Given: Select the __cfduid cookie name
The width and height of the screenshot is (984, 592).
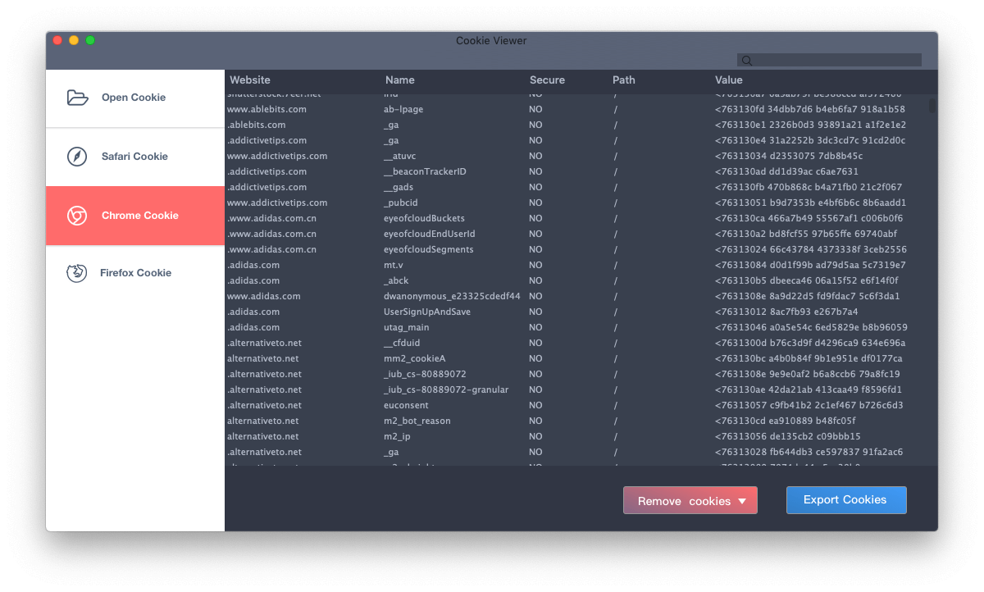Looking at the screenshot, I should tap(402, 343).
